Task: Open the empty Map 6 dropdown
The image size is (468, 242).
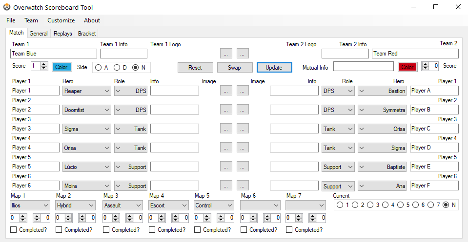Action: click(x=260, y=205)
